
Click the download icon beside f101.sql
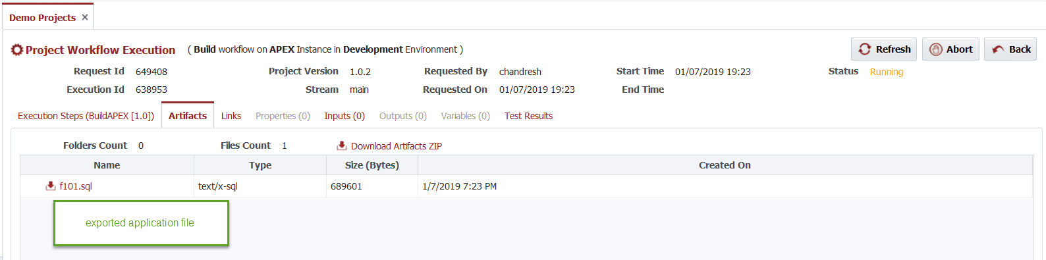51,186
